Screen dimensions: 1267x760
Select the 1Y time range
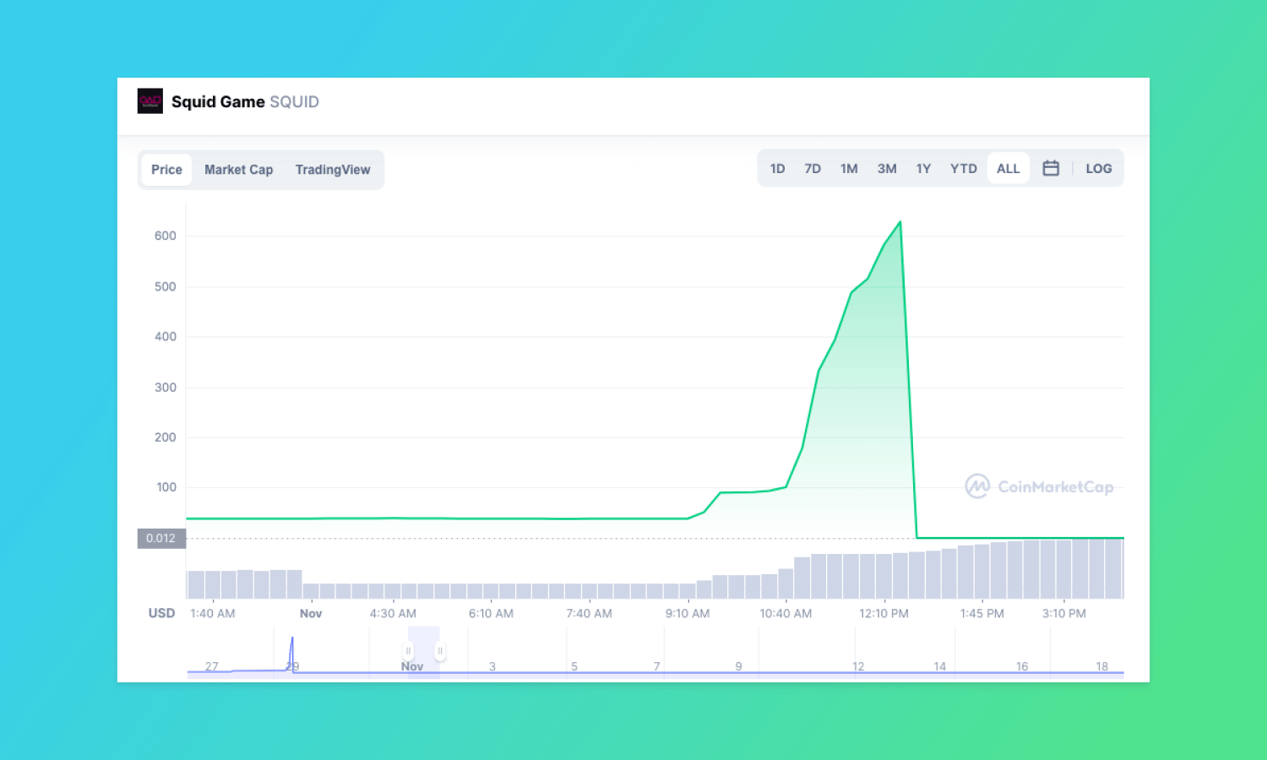(x=923, y=169)
